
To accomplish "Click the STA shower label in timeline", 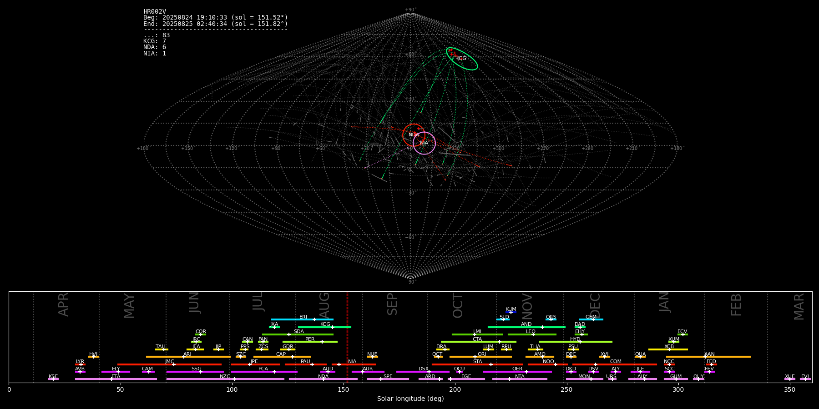I will click(477, 362).
